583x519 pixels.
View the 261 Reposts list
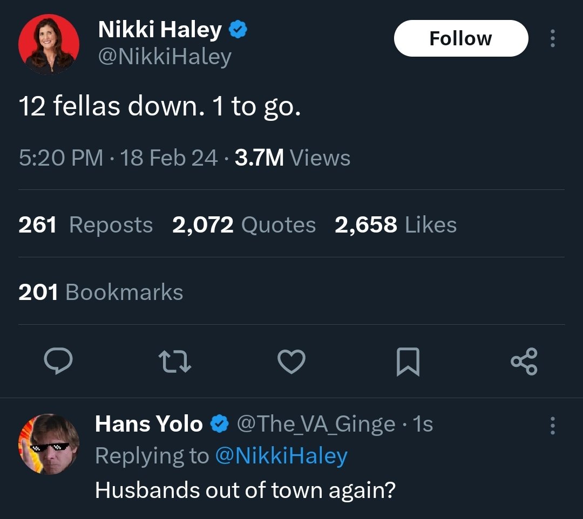(85, 225)
